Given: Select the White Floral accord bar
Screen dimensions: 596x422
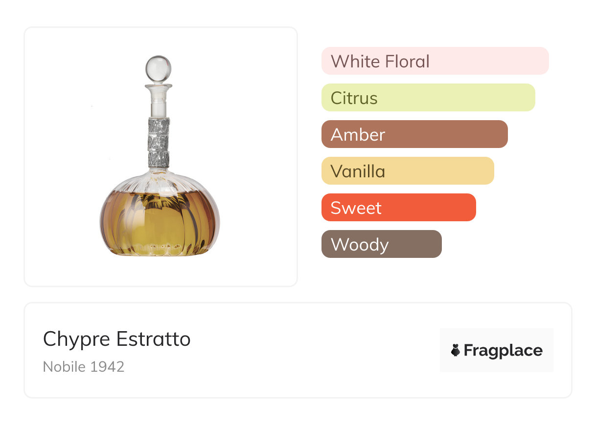Looking at the screenshot, I should tap(435, 61).
